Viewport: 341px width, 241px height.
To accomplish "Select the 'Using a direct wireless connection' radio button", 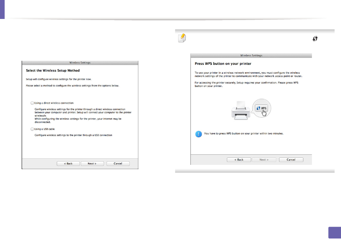I will point(32,103).
